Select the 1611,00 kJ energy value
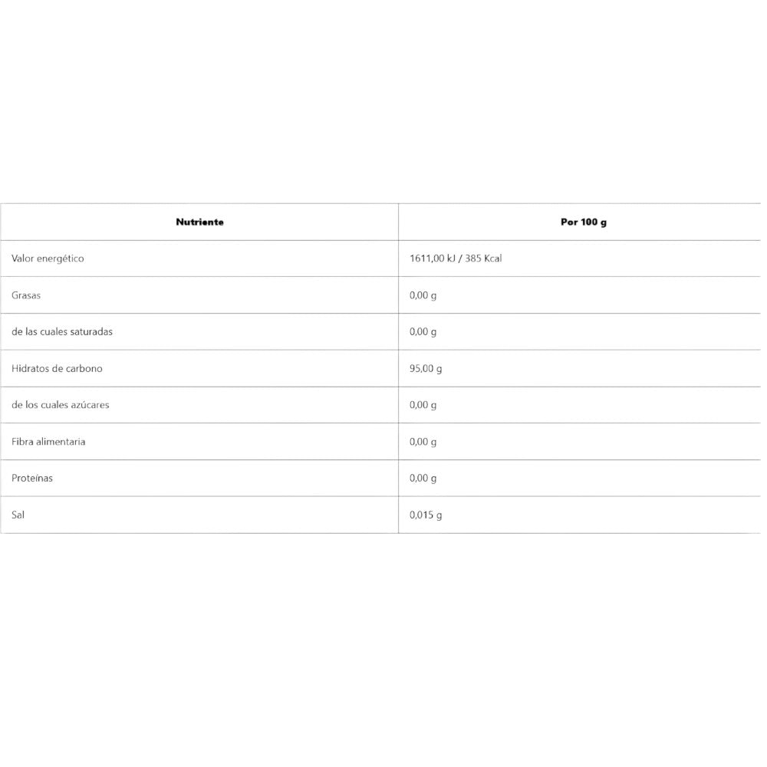 click(433, 258)
